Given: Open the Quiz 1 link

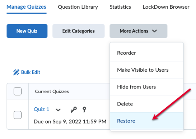Looking at the screenshot, I should pyautogui.click(x=41, y=109).
